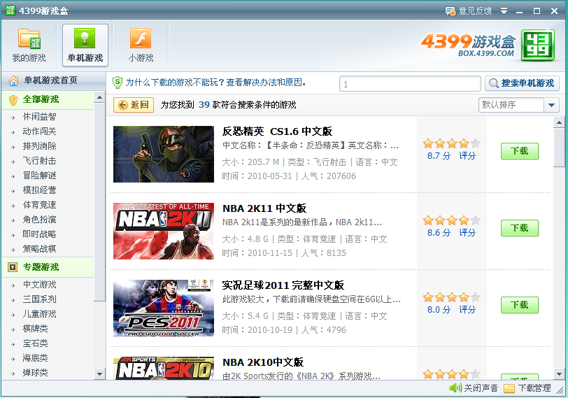The height and width of the screenshot is (398, 568).
Task: Download 反恐精英 CS1.6 中文版
Action: pos(520,151)
